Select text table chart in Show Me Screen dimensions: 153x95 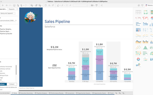coord(138,12)
